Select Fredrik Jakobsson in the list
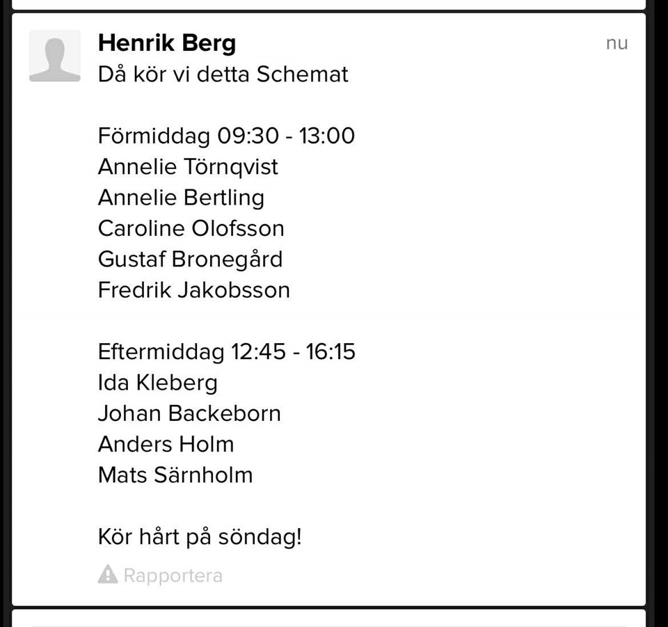Viewport: 668px width, 627px height. pyautogui.click(x=193, y=289)
